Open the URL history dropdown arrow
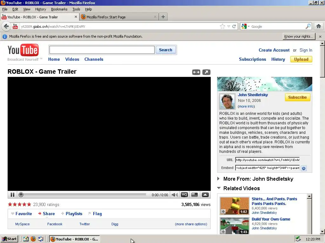Viewport: 325px width, 243px height. pos(229,26)
